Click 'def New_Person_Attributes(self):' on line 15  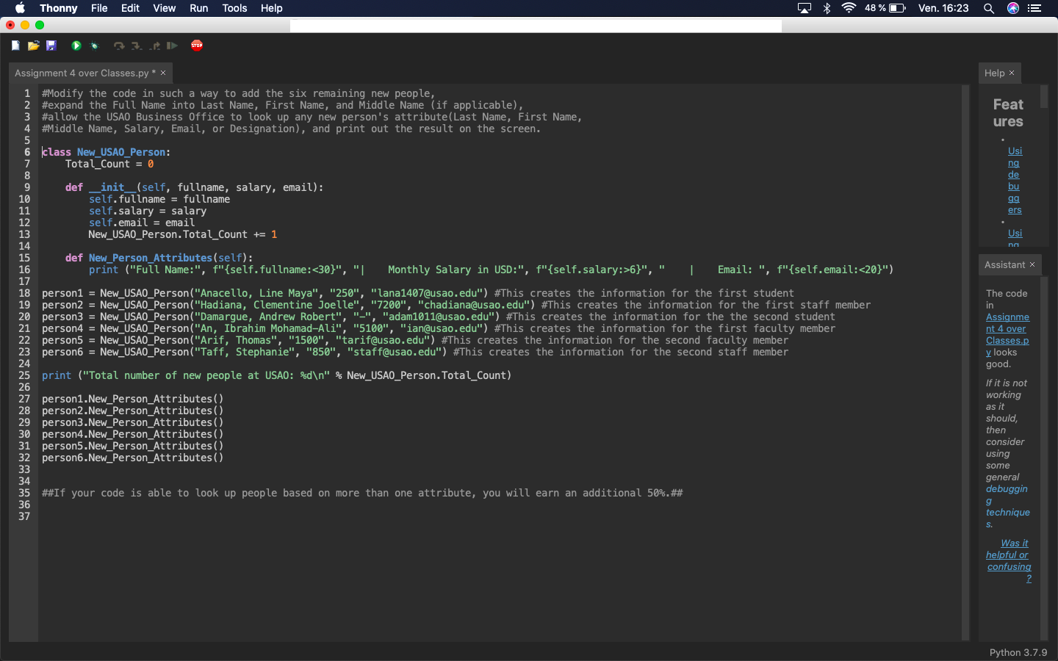click(x=159, y=258)
